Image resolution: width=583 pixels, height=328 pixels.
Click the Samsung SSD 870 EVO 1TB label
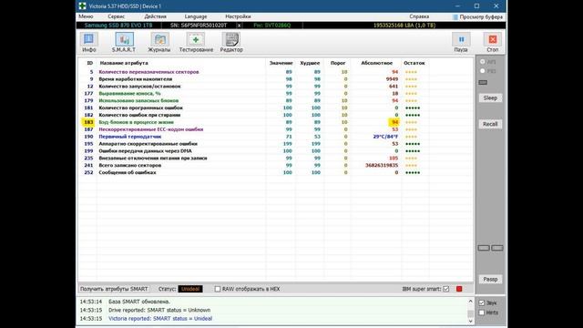coord(118,26)
